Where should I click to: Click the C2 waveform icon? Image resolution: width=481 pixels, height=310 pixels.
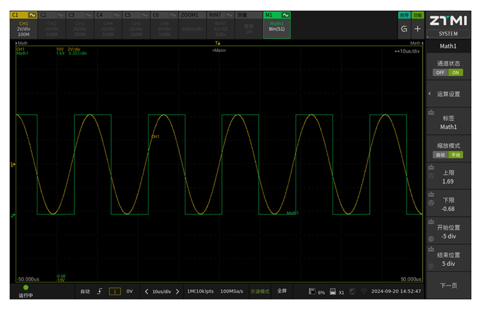(61, 15)
